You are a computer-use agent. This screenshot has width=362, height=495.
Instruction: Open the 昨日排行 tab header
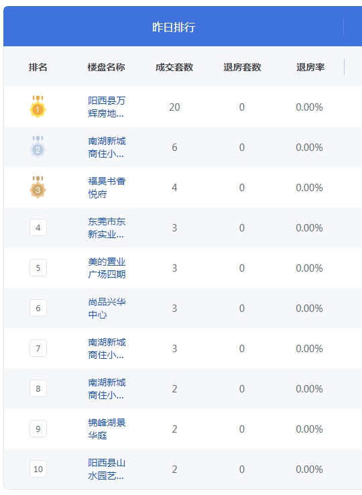point(174,27)
